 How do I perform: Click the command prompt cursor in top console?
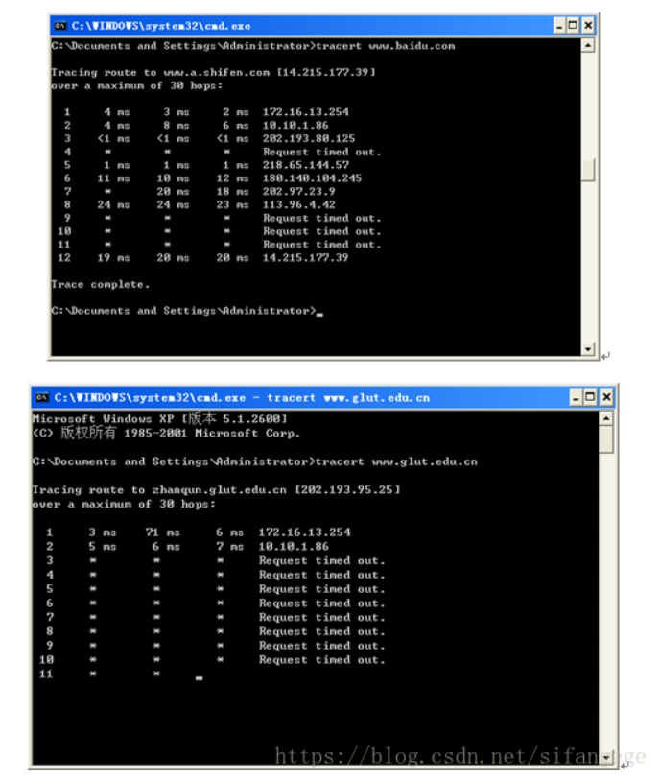coord(319,315)
